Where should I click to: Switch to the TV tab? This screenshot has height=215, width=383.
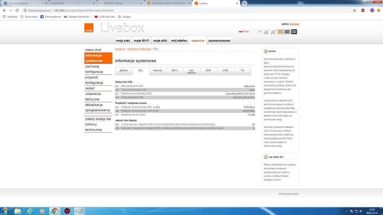(242, 71)
